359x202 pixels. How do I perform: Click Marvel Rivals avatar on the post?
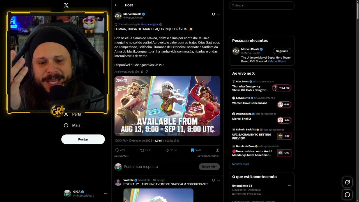(118, 16)
